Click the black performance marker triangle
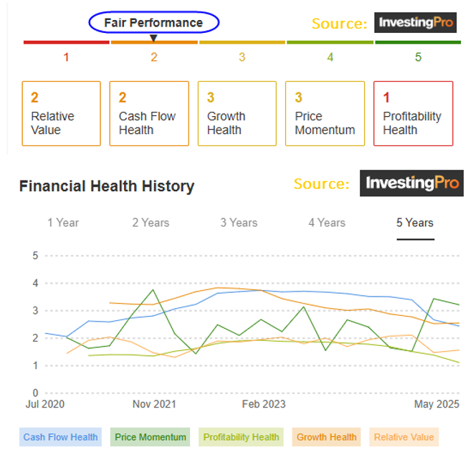Image resolution: width=468 pixels, height=452 pixels. tap(153, 38)
